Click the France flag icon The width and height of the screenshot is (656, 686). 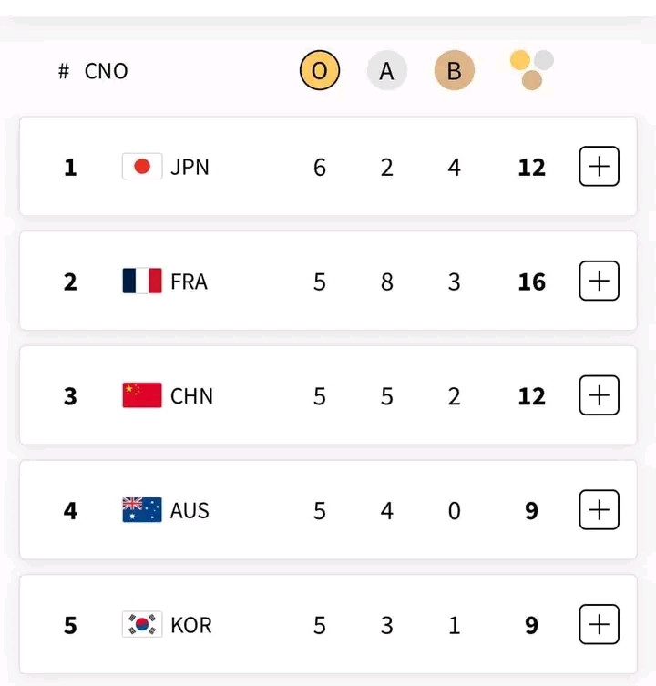click(x=142, y=282)
